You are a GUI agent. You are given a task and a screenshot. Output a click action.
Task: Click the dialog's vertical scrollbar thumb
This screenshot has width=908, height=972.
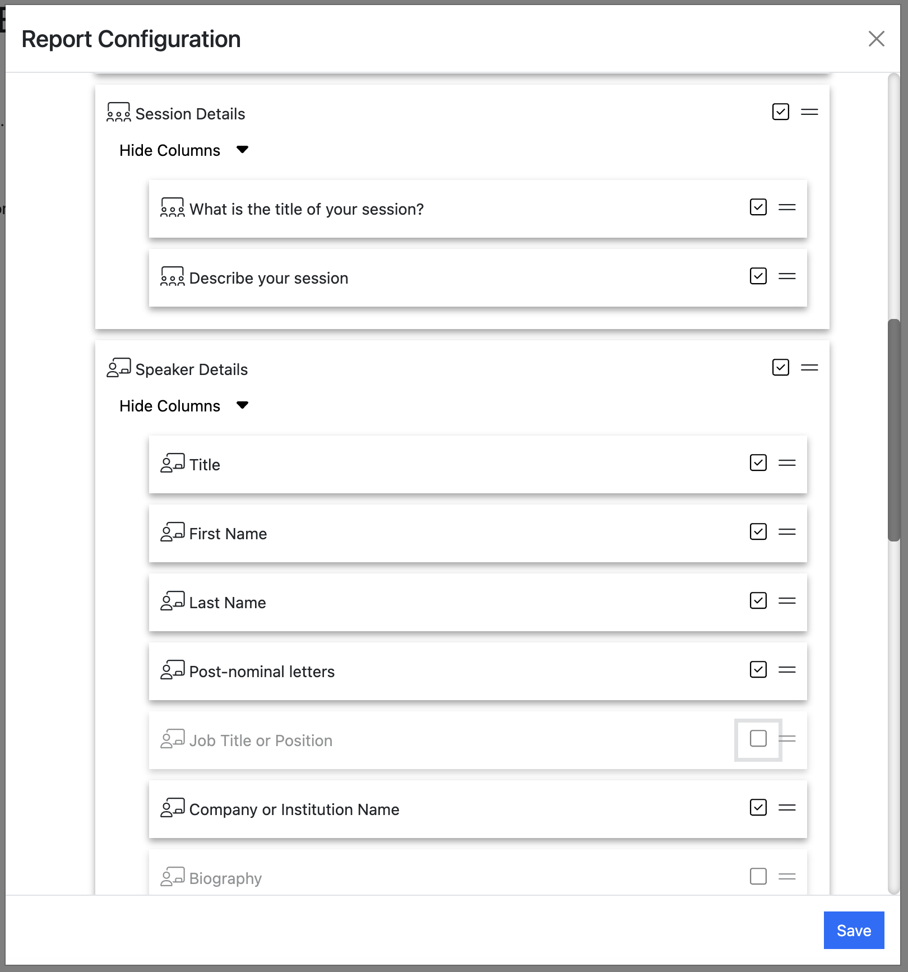point(893,429)
